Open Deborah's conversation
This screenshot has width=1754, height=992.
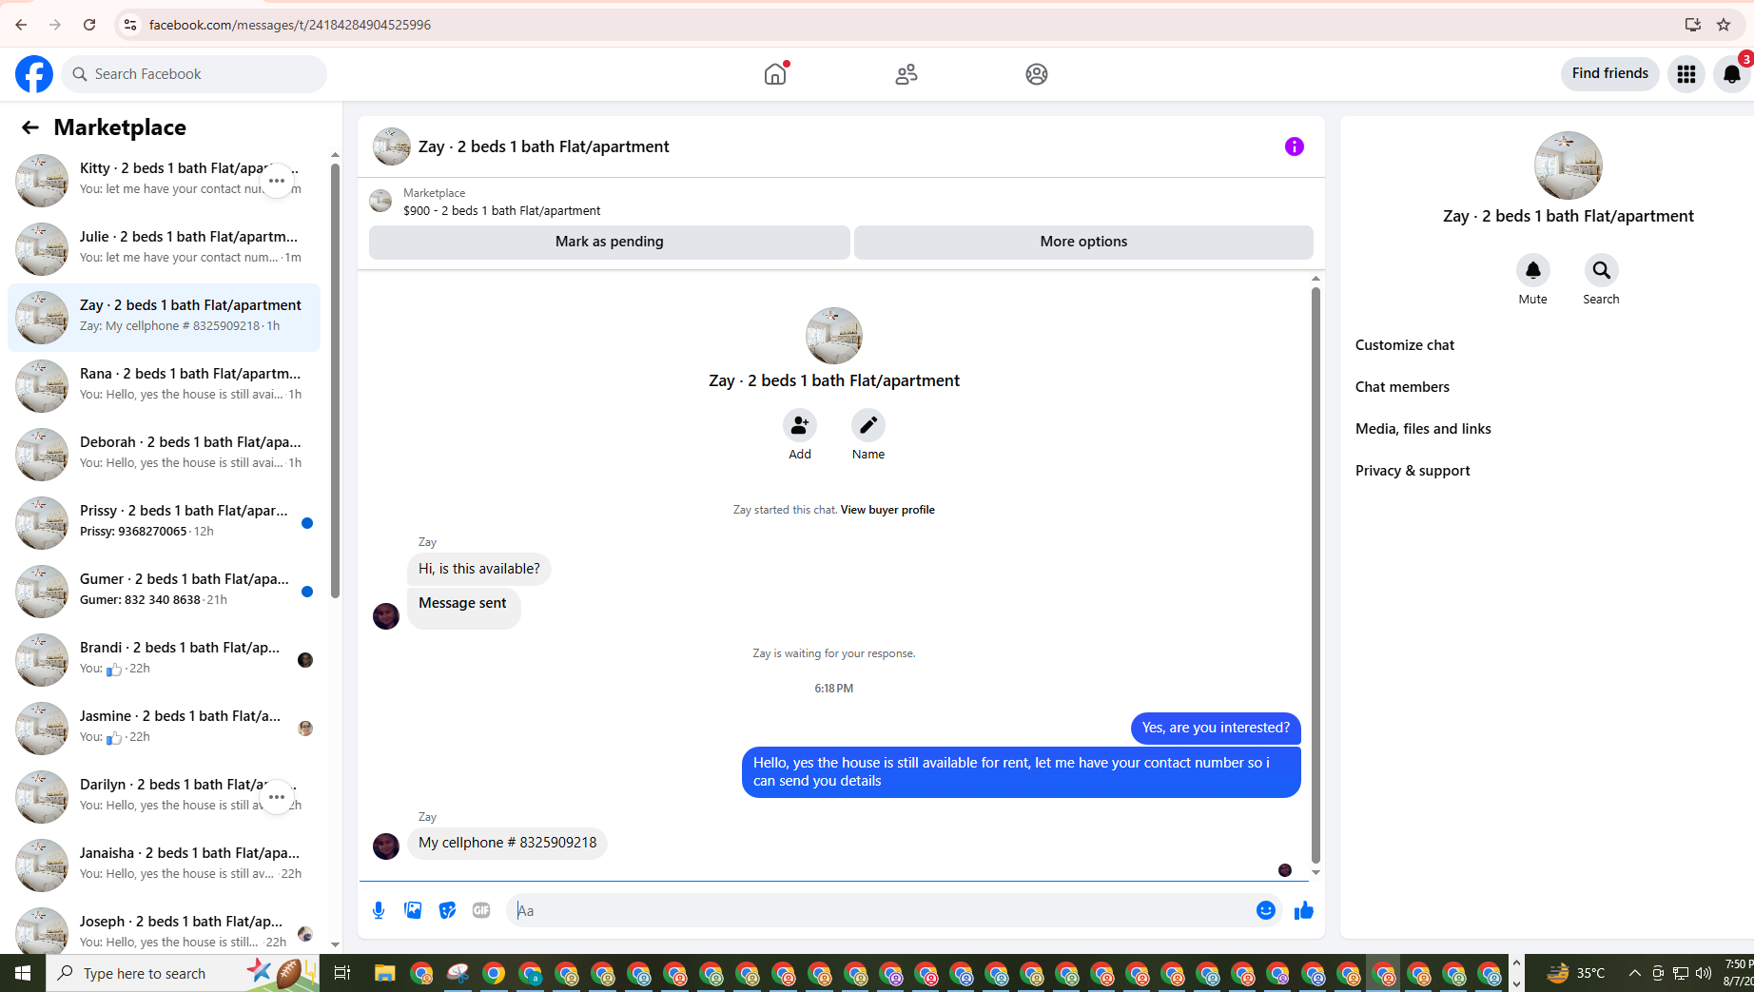164,454
